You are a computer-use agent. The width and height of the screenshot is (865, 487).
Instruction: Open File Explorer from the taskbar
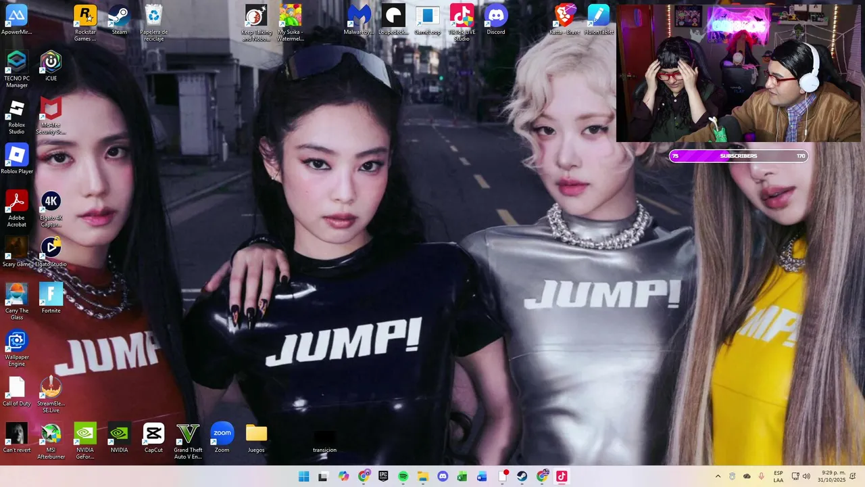pos(423,476)
